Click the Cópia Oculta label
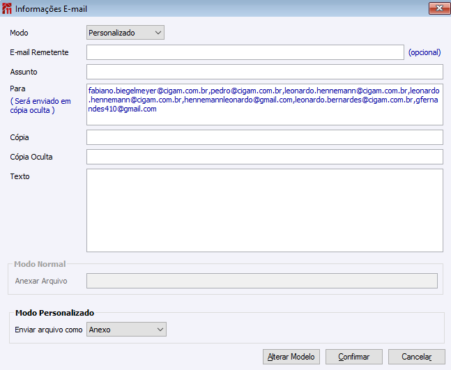451x370 pixels. [x=31, y=157]
